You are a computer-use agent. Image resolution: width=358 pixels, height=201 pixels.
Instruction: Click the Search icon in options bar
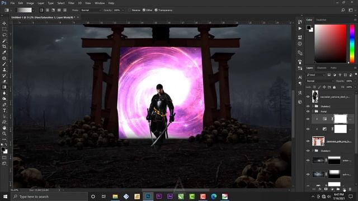pyautogui.click(x=343, y=10)
